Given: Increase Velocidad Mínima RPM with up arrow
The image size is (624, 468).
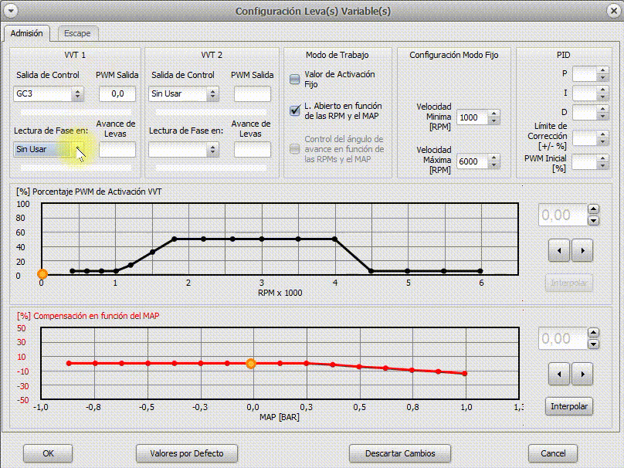Looking at the screenshot, I should [494, 114].
